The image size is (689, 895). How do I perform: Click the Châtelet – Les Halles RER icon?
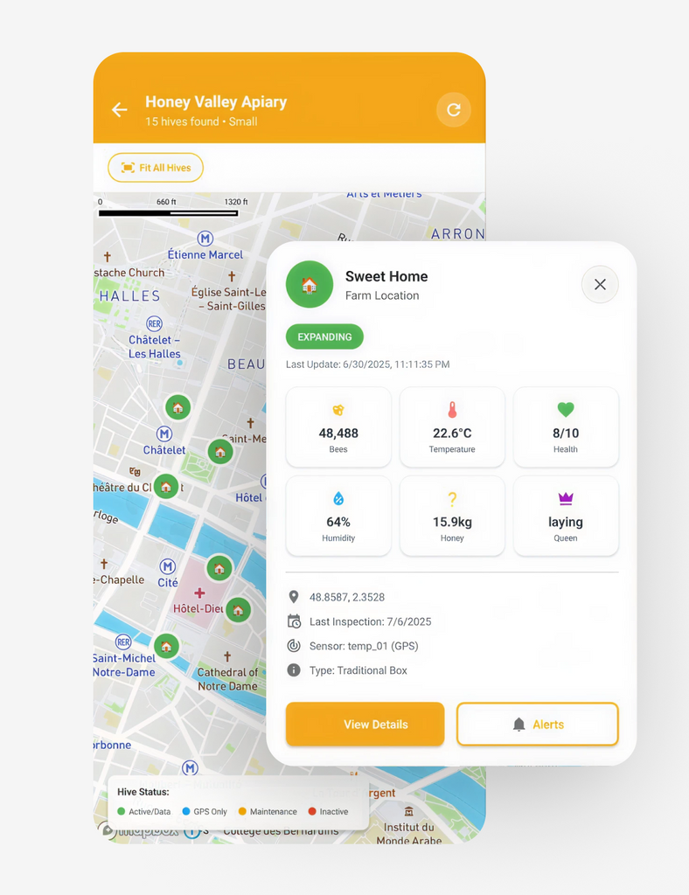pyautogui.click(x=154, y=324)
